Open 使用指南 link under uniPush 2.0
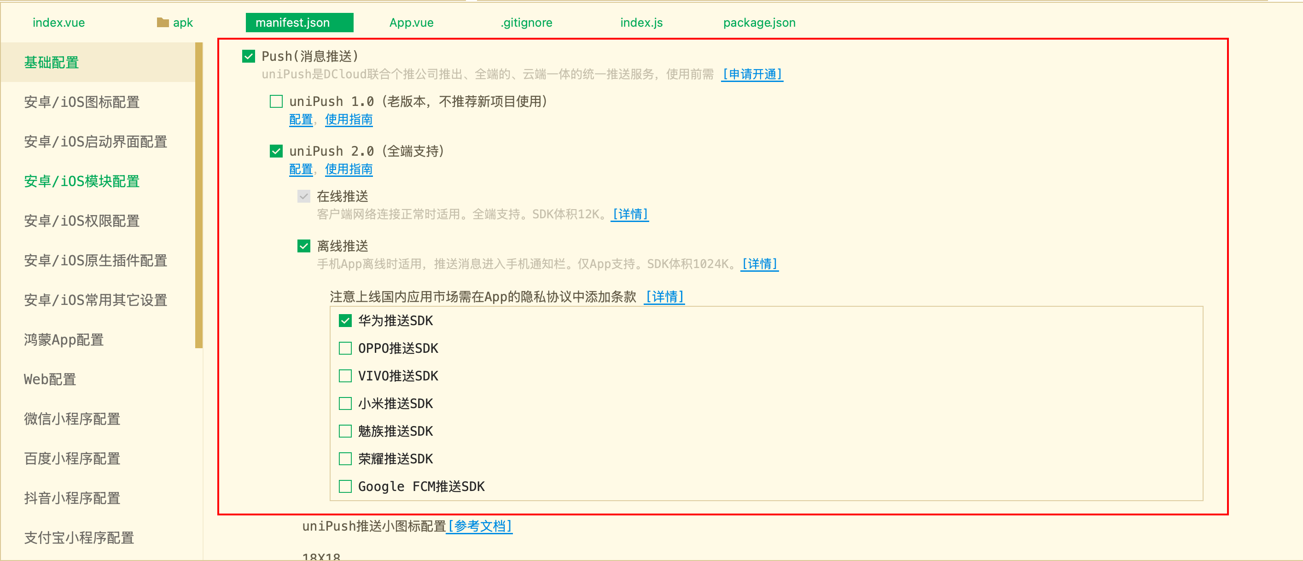The image size is (1303, 561). click(x=349, y=169)
